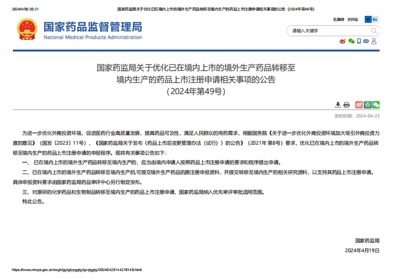Share the article to Weibo (red share button)
This screenshot has width=393, height=278.
tap(359, 105)
